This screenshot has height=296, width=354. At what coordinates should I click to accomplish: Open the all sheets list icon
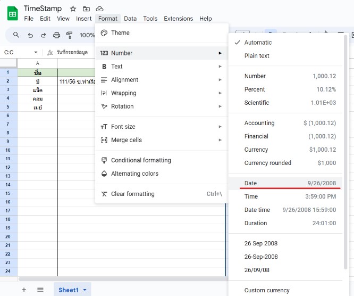[x=40, y=290]
